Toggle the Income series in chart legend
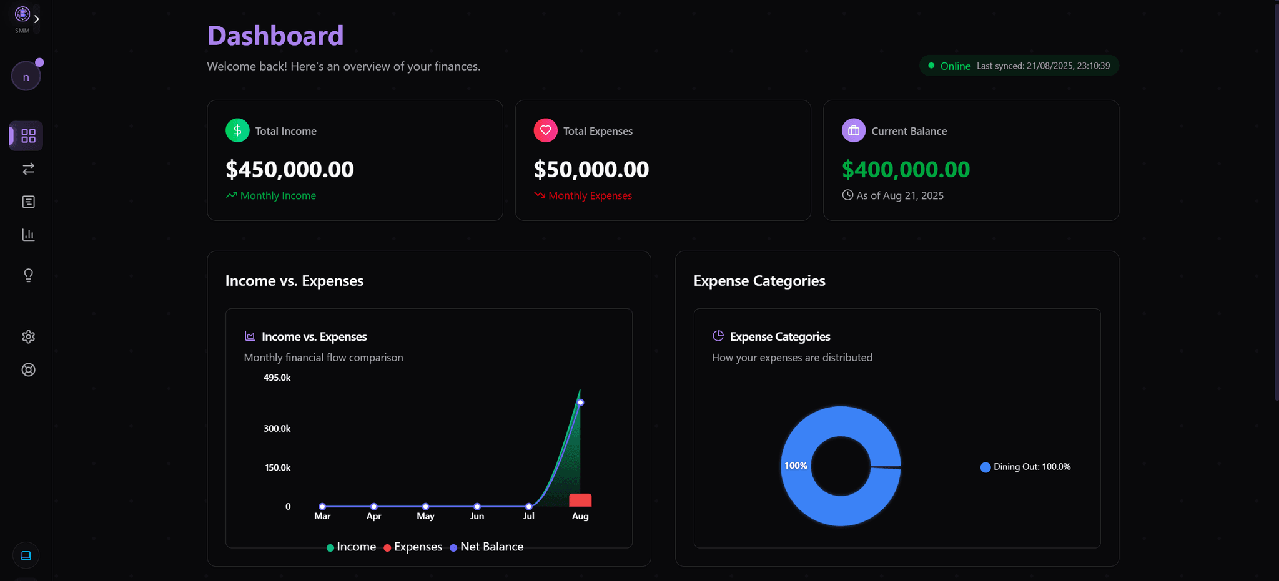Viewport: 1279px width, 581px height. coord(350,547)
